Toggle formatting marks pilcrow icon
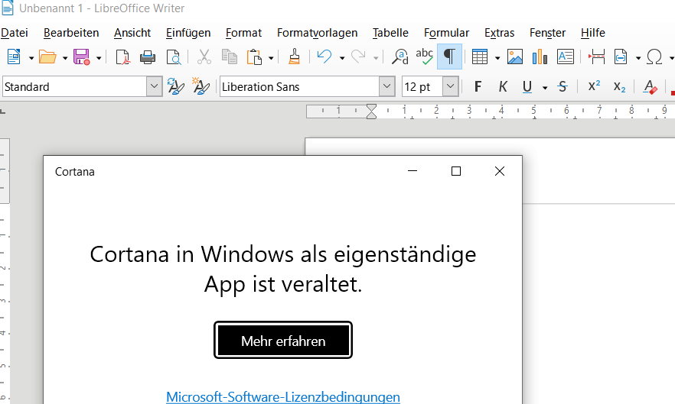Viewport: 675px width, 404px height. [449, 57]
